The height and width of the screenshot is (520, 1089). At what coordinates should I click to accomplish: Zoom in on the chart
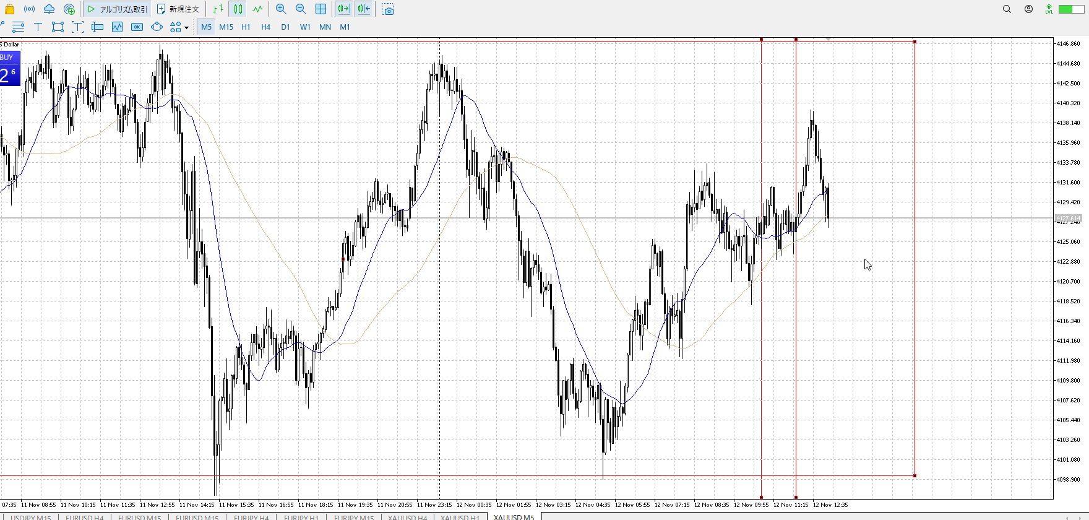281,9
